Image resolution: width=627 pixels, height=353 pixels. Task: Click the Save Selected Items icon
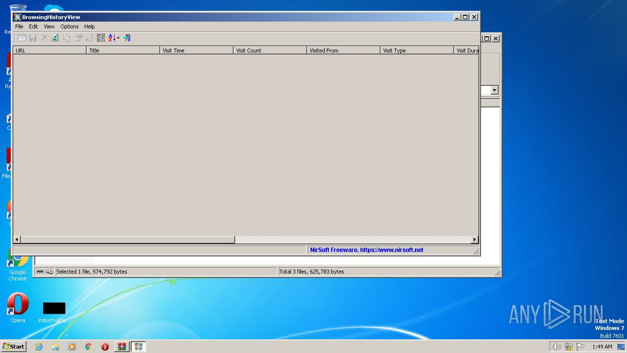click(33, 38)
